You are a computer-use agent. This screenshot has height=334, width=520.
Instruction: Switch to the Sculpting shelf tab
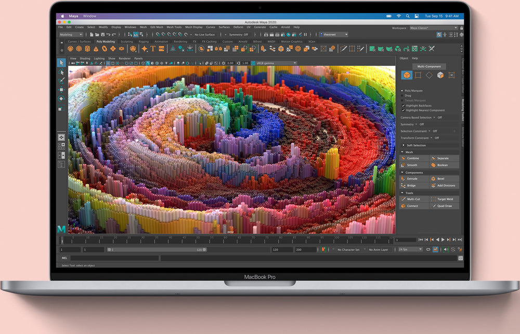[126, 41]
